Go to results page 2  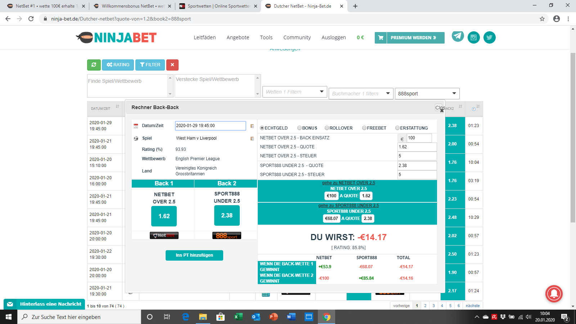(425, 306)
